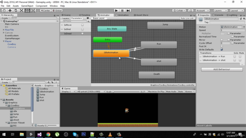Collapse the Player hierarchy item
Screen dimensions: 246x138
click(x=3, y=41)
